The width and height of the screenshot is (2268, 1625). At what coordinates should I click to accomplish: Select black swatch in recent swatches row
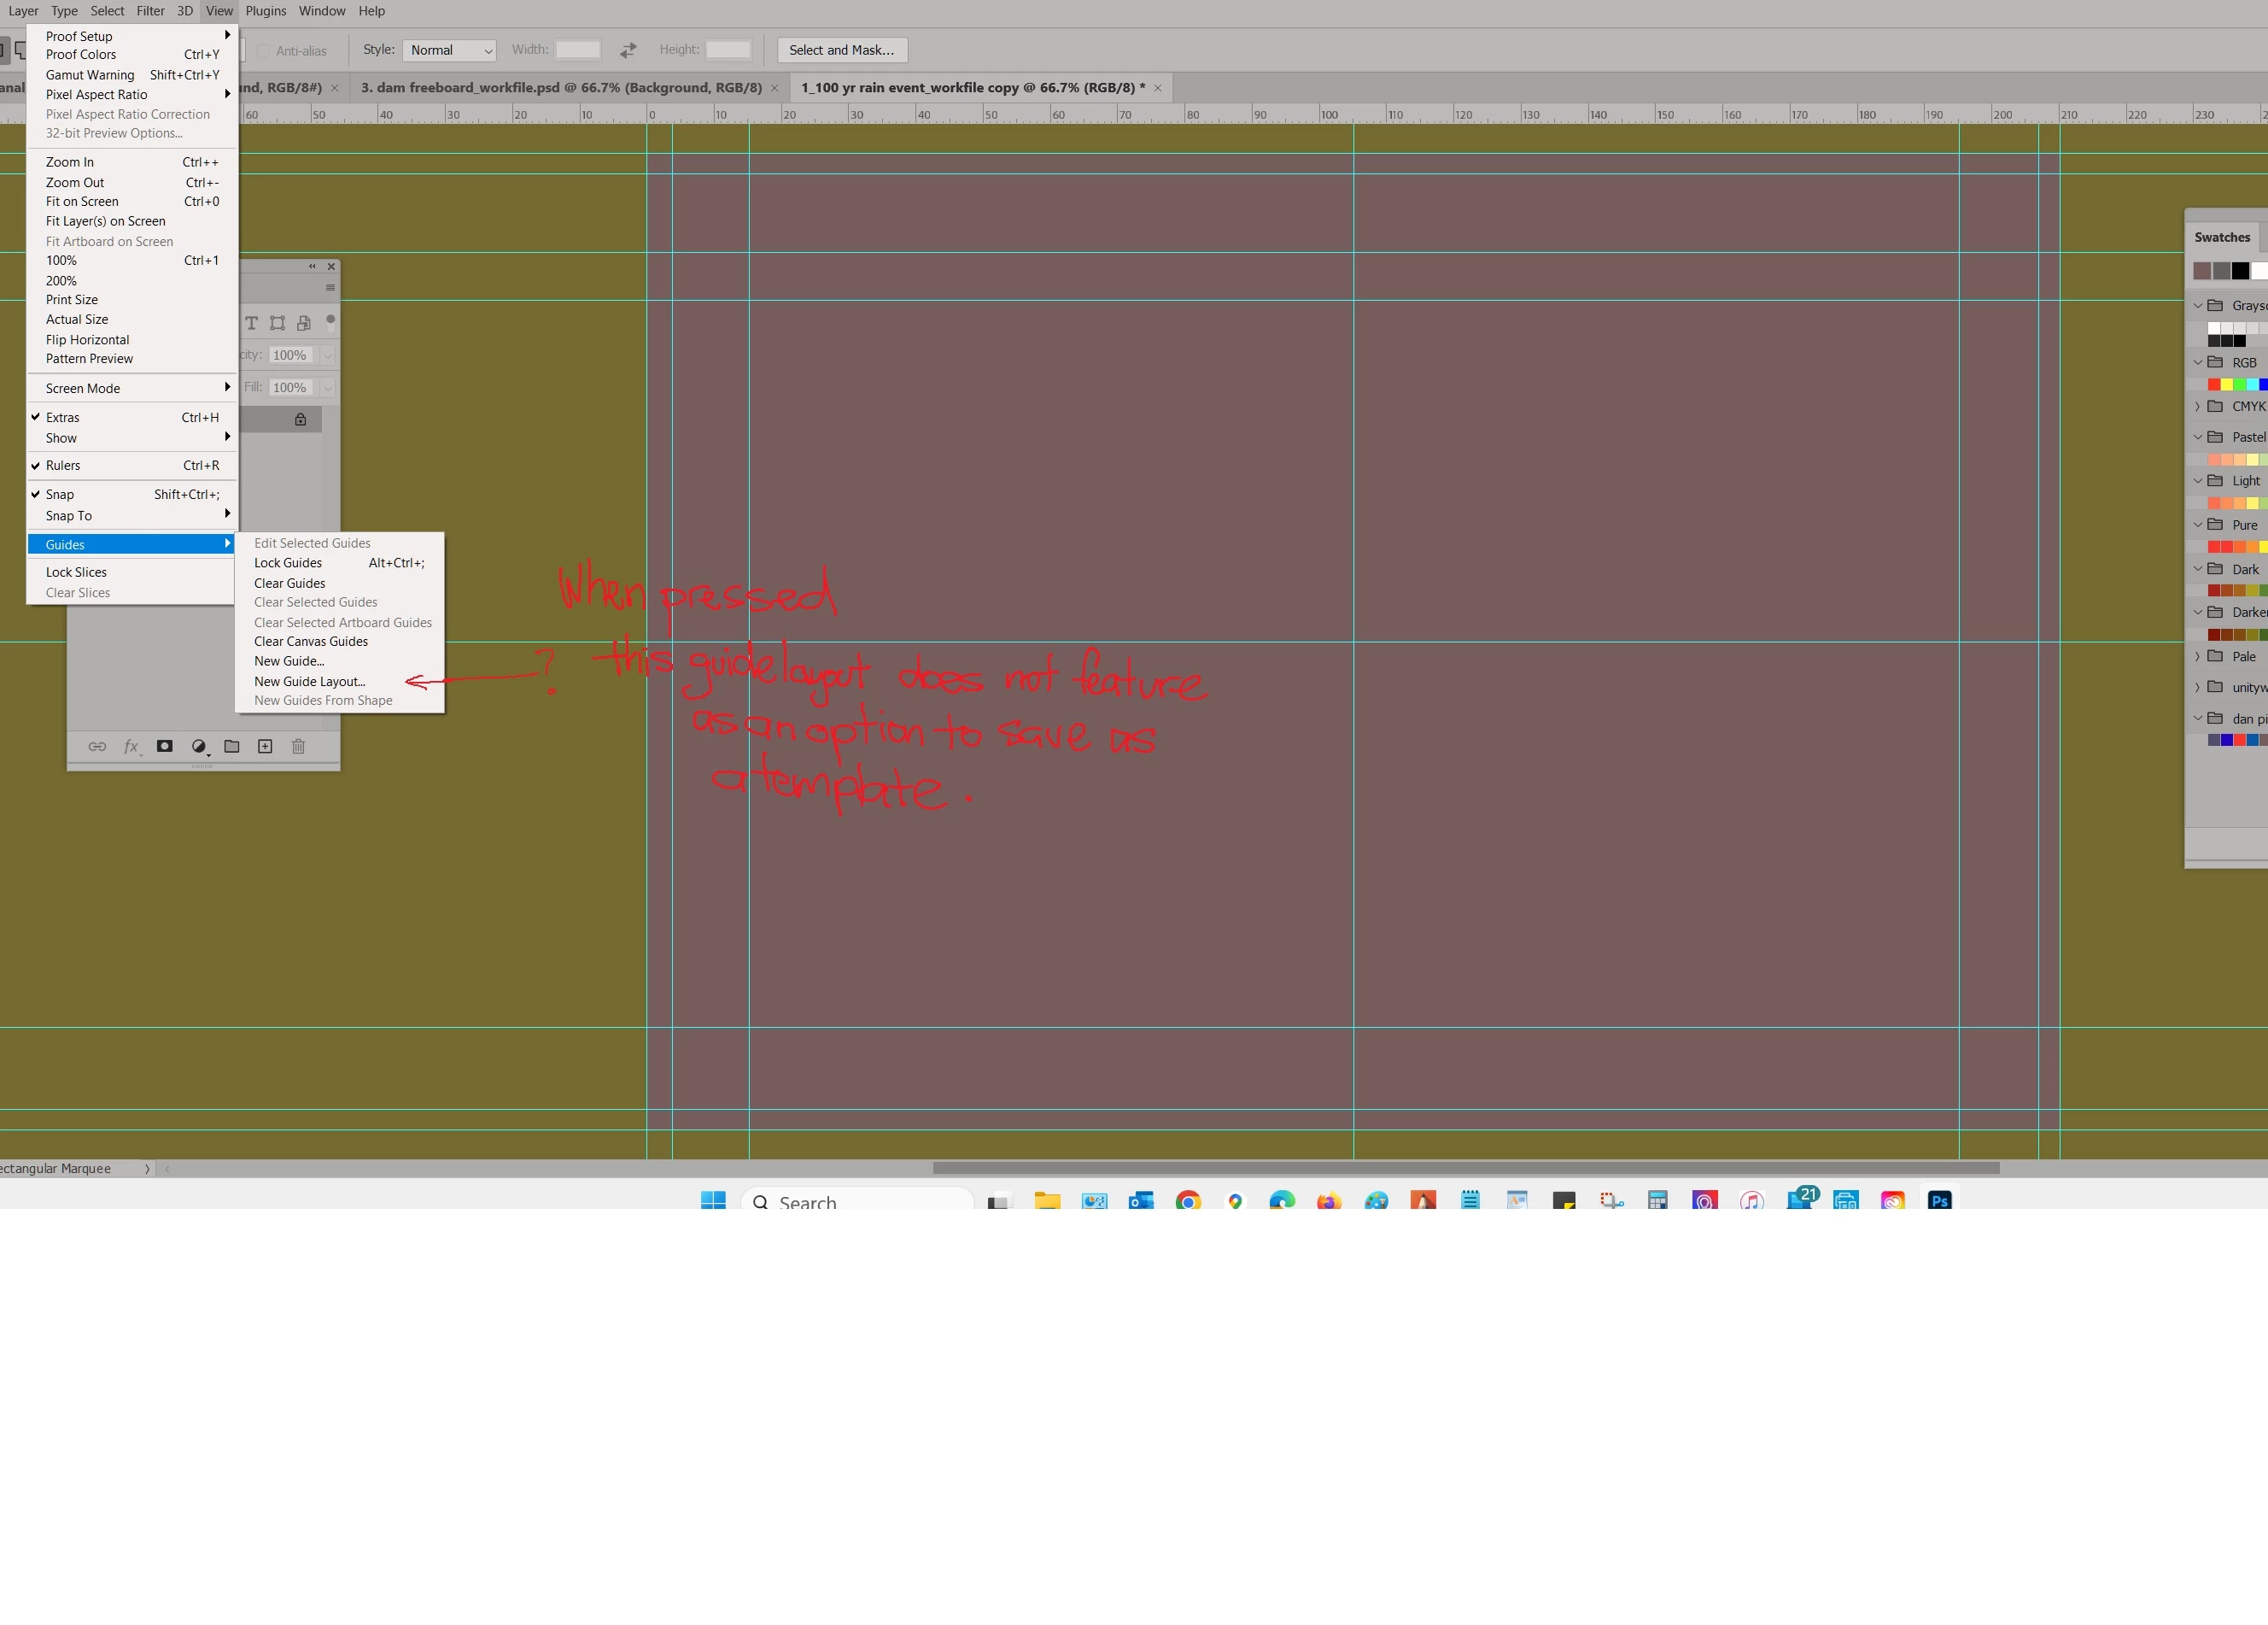tap(2240, 270)
